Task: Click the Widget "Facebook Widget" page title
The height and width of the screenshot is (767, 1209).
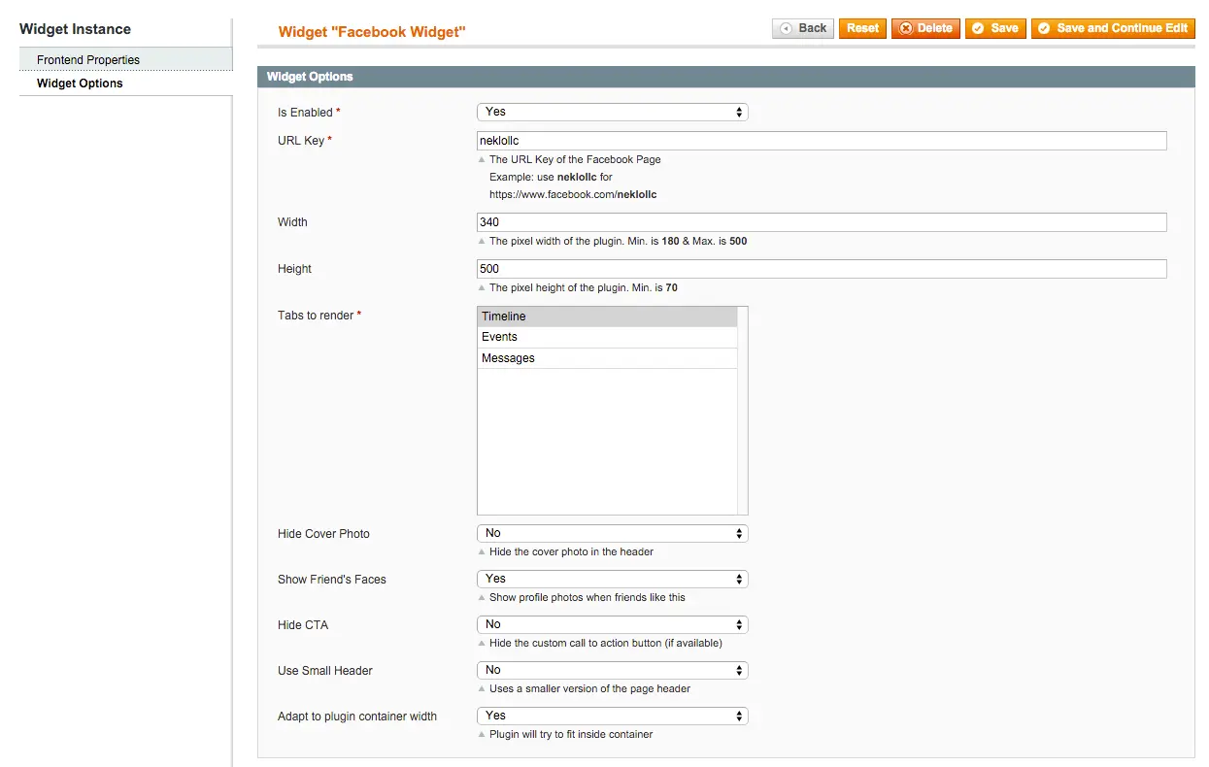Action: [x=372, y=32]
